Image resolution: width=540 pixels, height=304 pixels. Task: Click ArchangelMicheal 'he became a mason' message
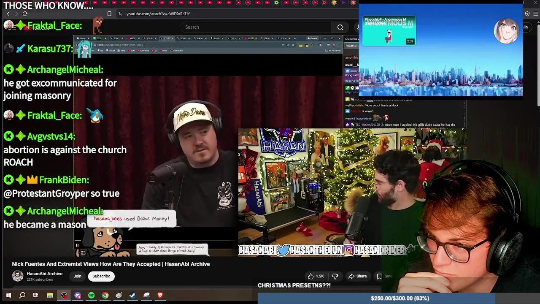[45, 225]
